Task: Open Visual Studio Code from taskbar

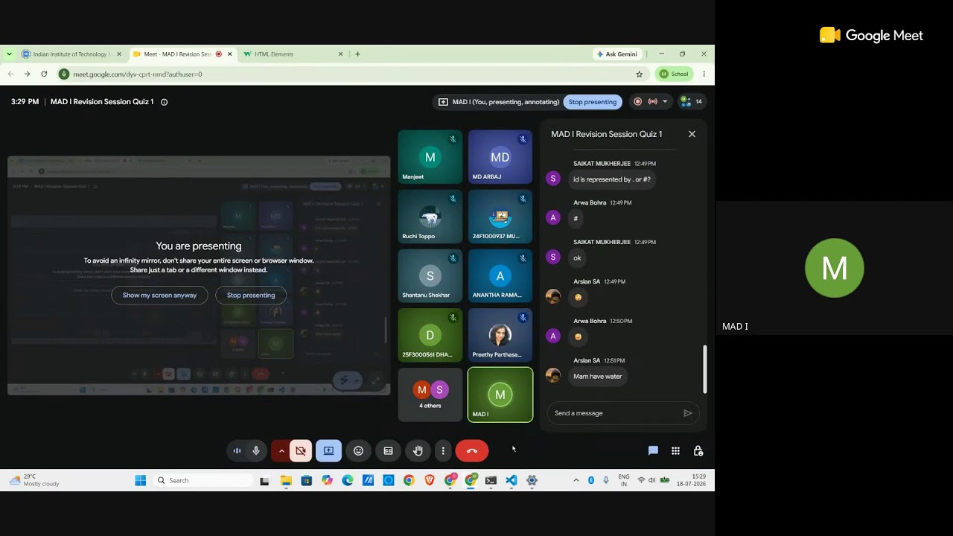Action: 511,480
